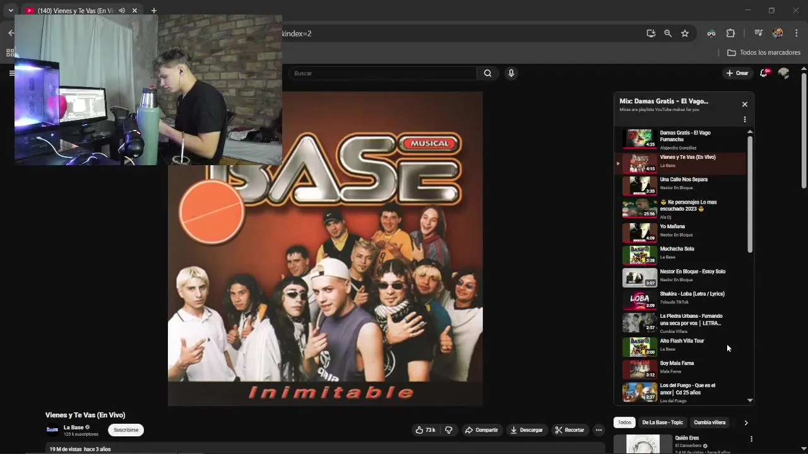Viewport: 808px width, 454px height.
Task: Play Los del Fuego - Que es el amor
Action: click(681, 392)
